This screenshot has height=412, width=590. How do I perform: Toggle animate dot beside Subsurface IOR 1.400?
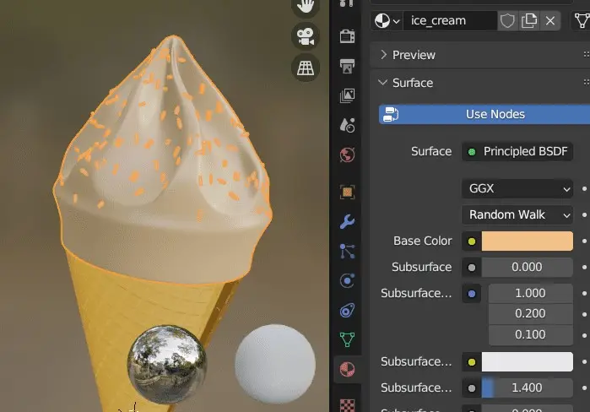click(x=584, y=388)
